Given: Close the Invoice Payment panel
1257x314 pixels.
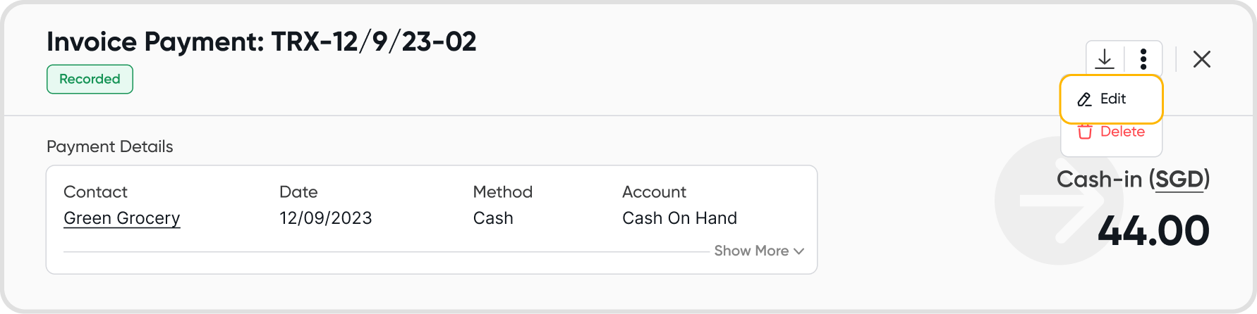Looking at the screenshot, I should pos(1202,59).
